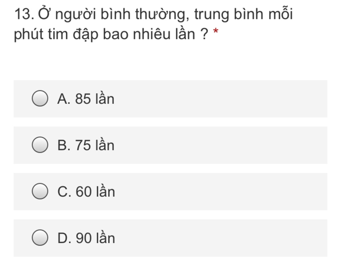Click the answer text "85 lần"
Viewport: 341px width, 274px height.
(x=95, y=99)
